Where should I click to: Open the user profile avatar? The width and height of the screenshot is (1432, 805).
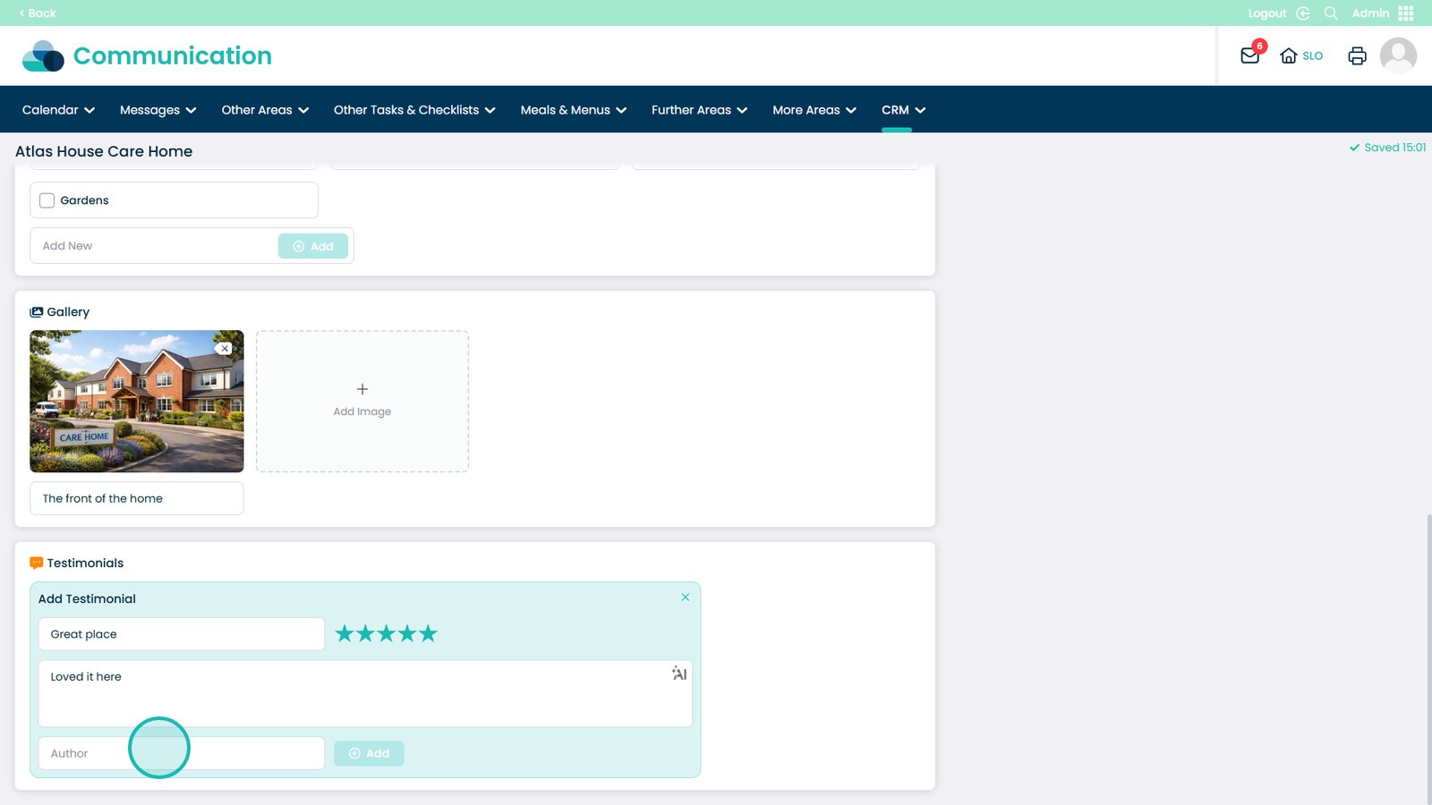tap(1397, 55)
